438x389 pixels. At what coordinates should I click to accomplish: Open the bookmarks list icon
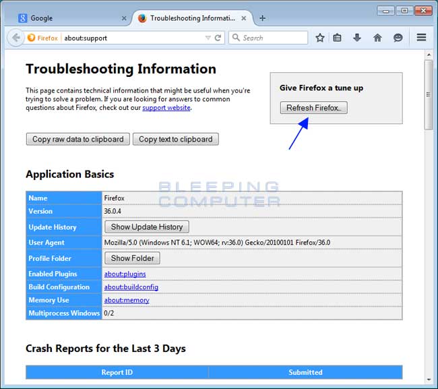[337, 38]
